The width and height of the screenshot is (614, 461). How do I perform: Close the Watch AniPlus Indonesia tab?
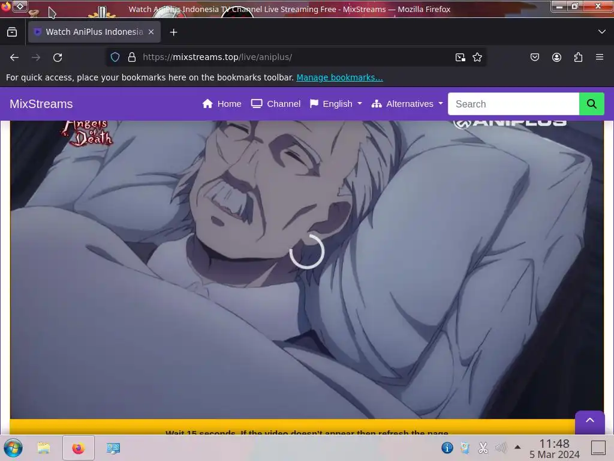[151, 32]
